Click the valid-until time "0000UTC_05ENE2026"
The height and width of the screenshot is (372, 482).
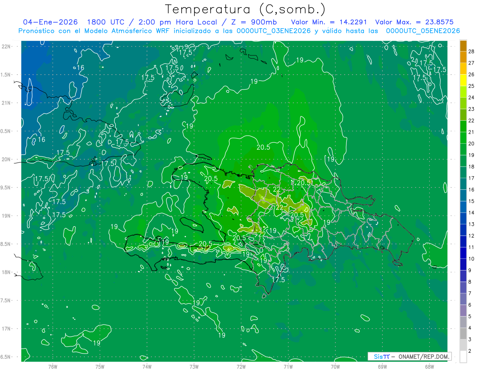423,31
